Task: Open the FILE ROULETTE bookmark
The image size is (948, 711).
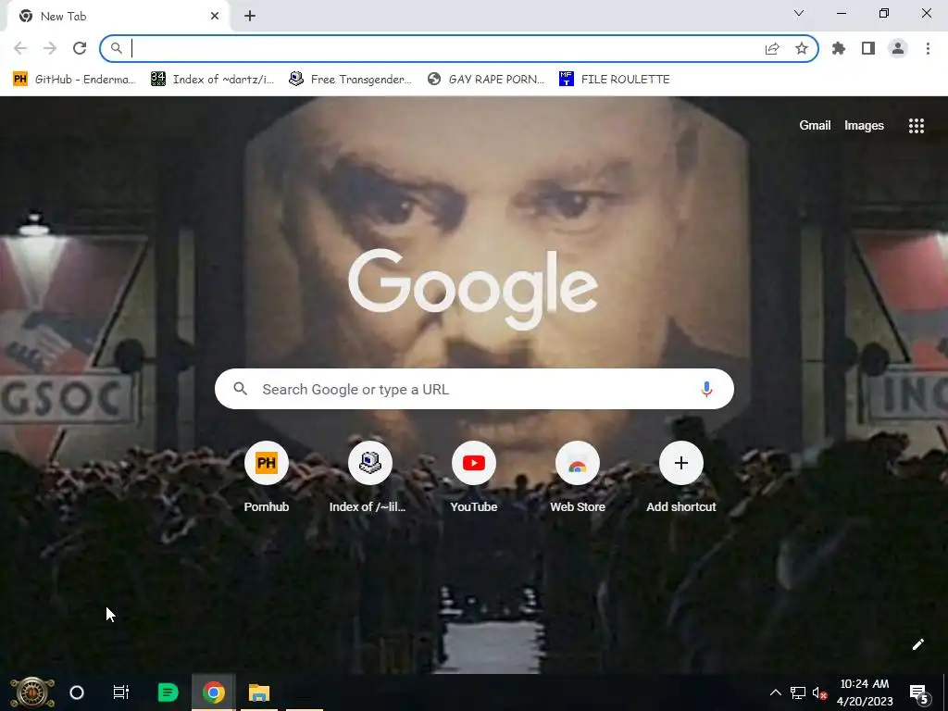Action: click(x=615, y=80)
